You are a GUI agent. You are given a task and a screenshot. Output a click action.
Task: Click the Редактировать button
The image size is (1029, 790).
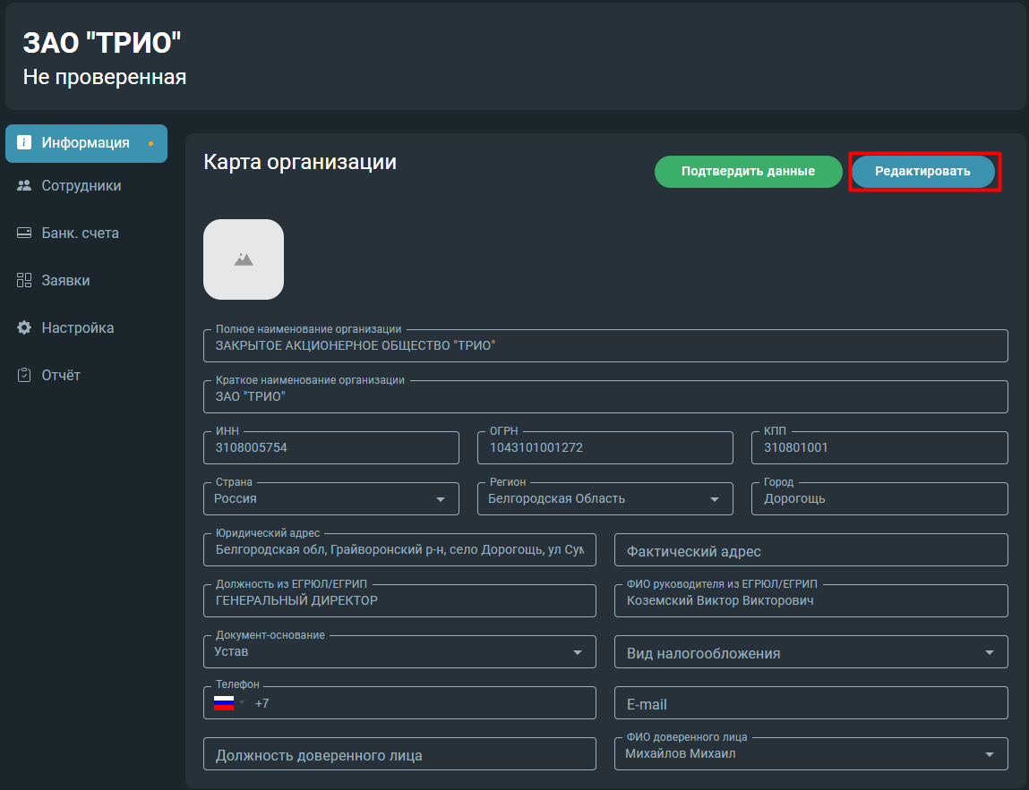[x=922, y=171]
